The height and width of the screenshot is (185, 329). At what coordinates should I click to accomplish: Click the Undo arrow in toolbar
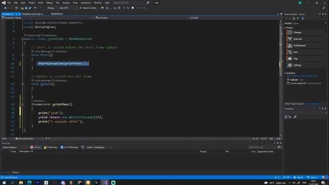[x=35, y=8]
